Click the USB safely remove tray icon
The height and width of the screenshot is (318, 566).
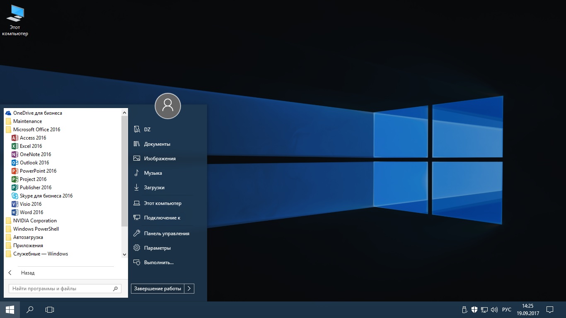pos(465,310)
